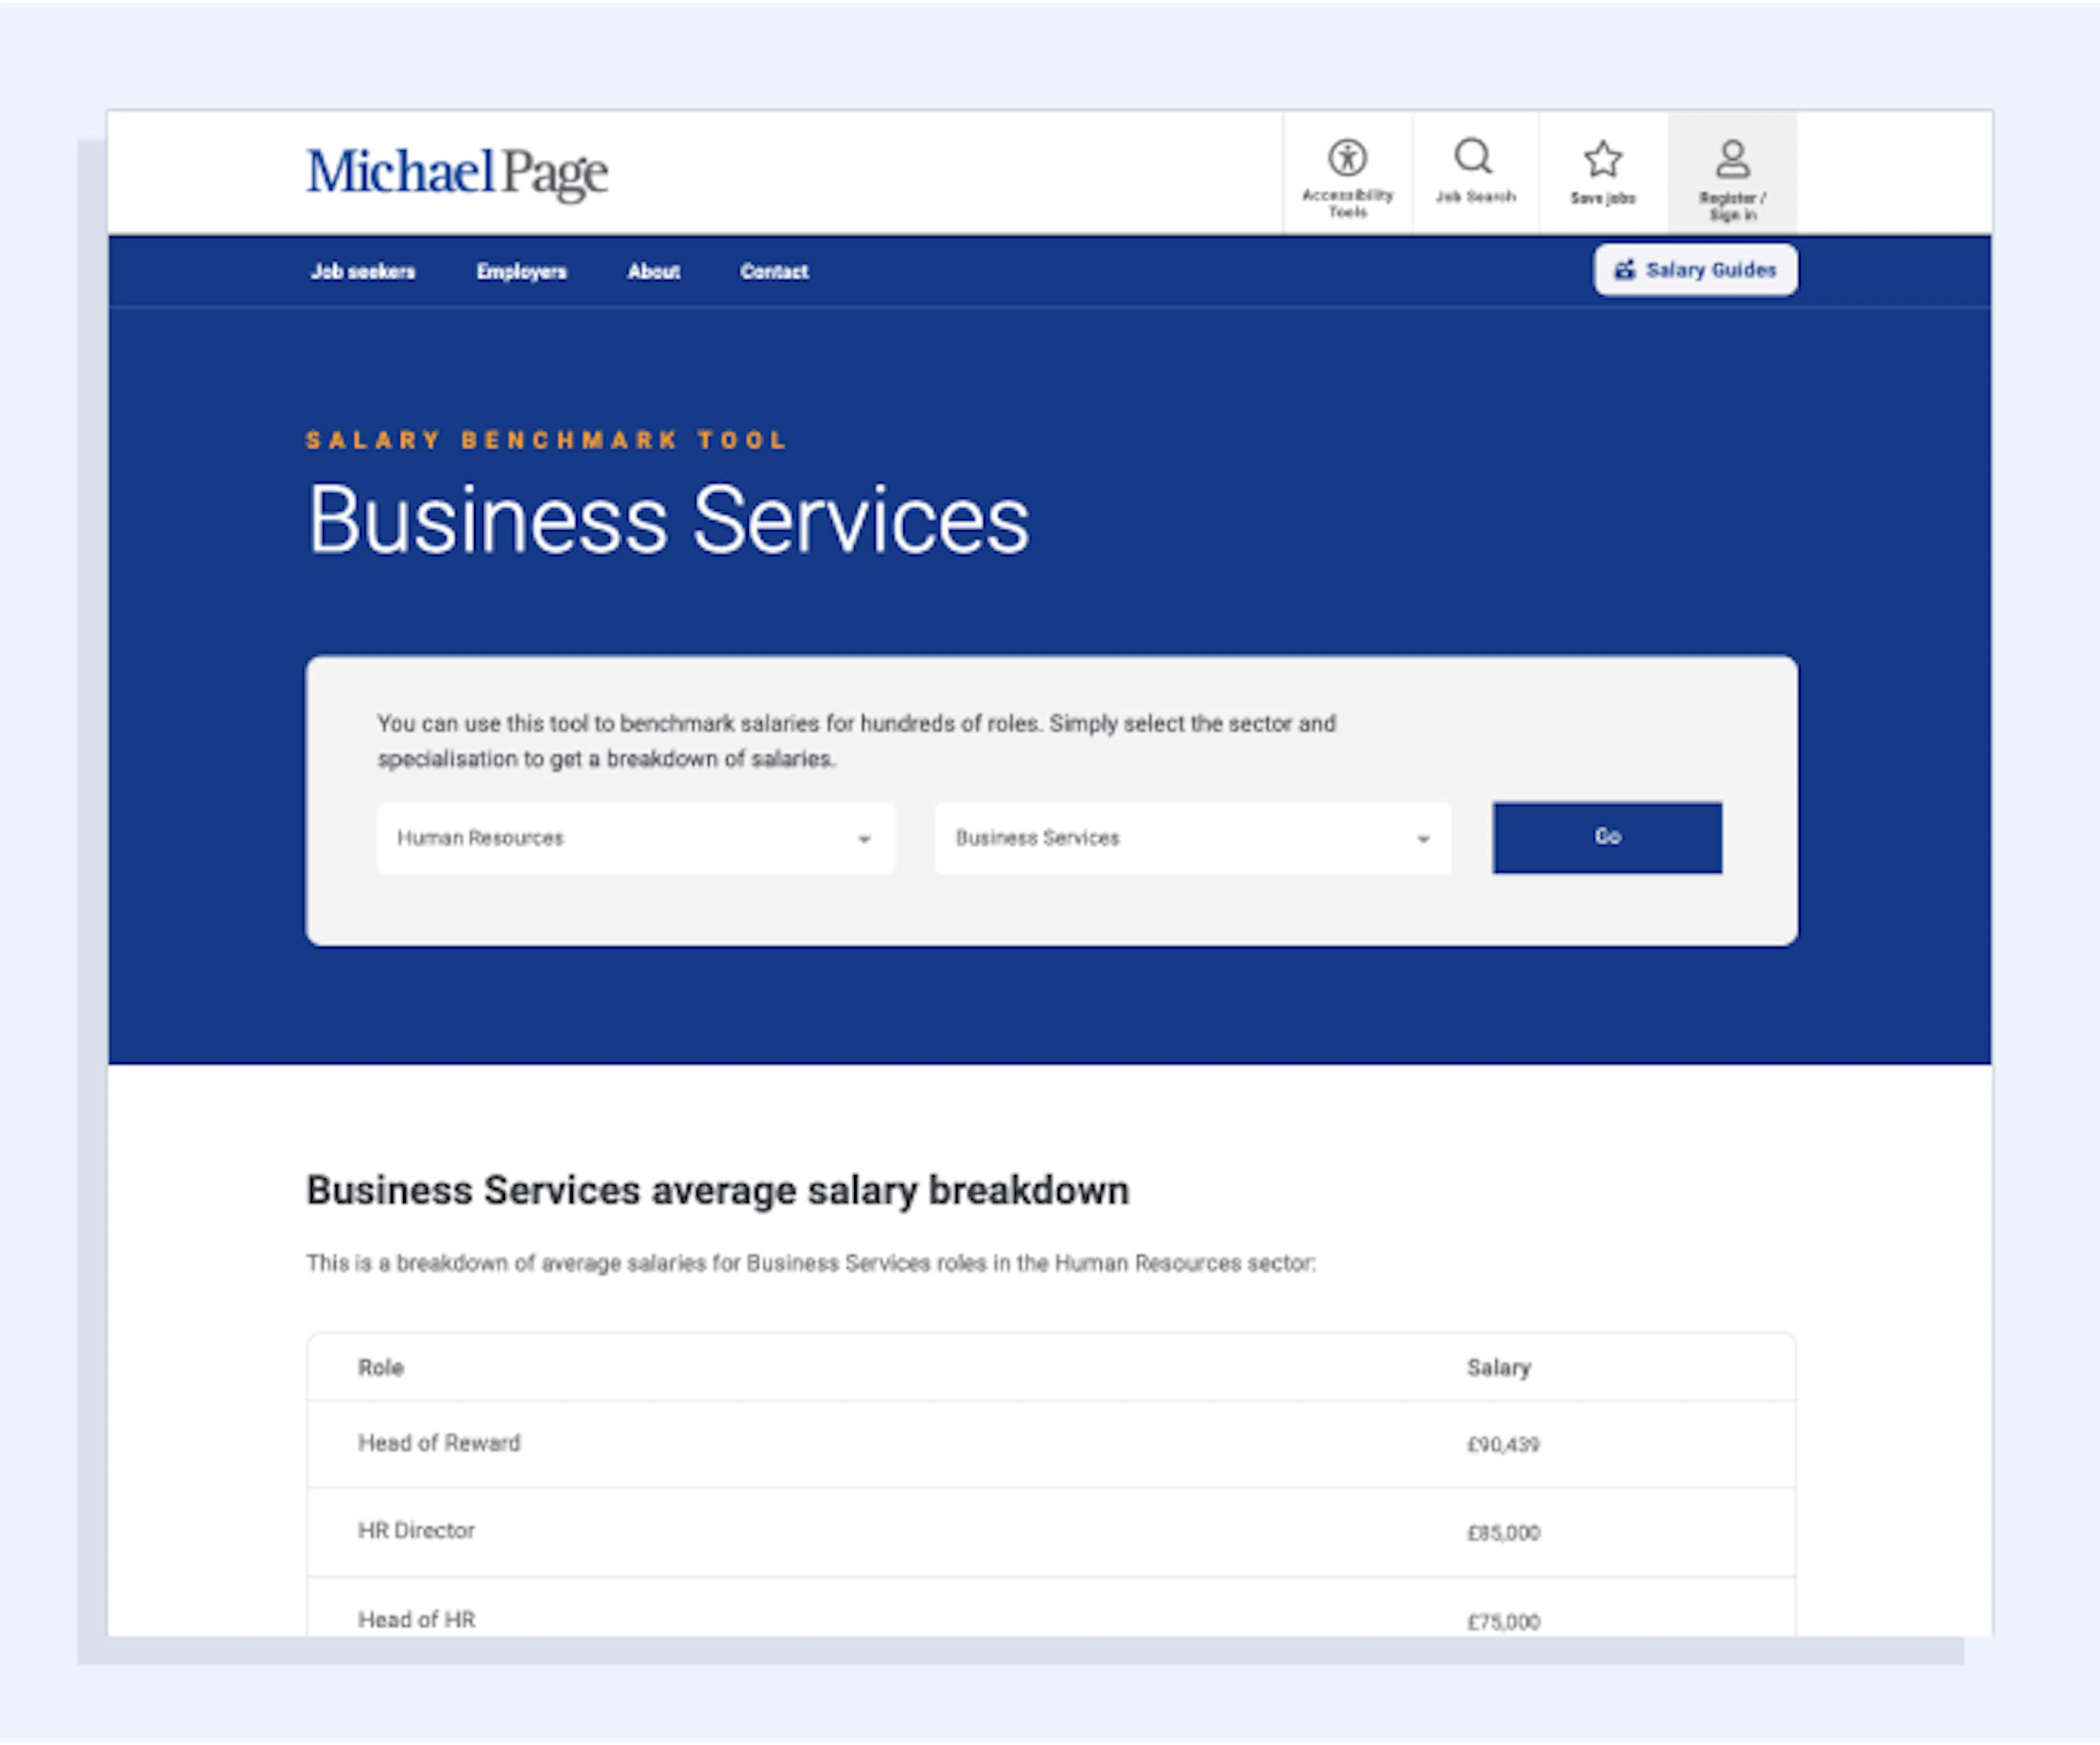2100x1745 pixels.
Task: Click the Job Search magnifier icon
Action: coord(1474,157)
